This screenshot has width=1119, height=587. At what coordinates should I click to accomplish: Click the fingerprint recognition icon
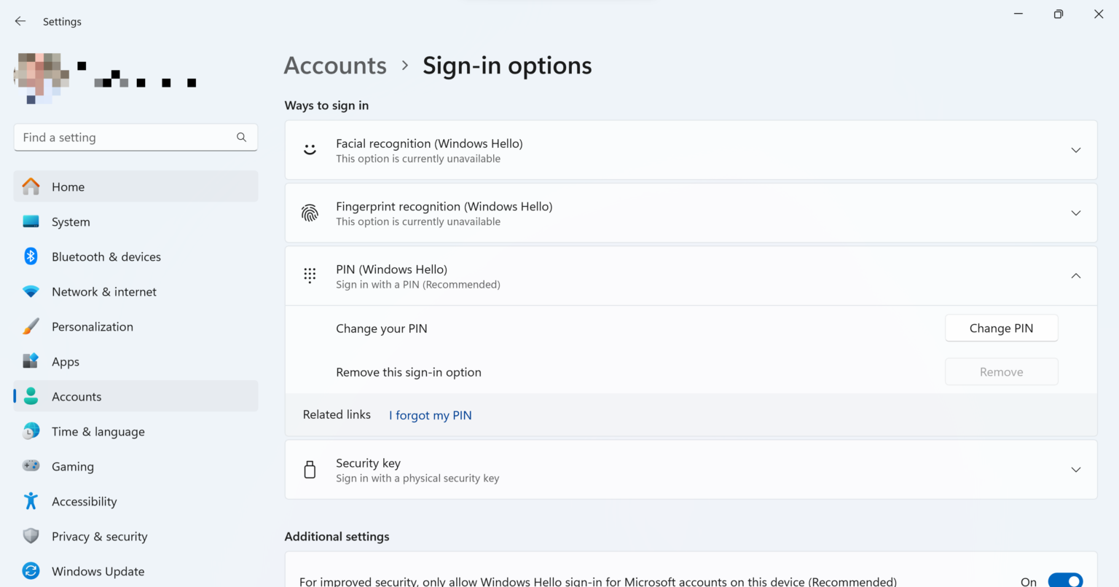(310, 213)
